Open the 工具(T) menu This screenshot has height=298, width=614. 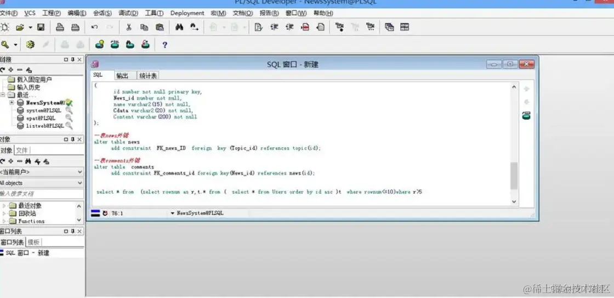coord(154,13)
